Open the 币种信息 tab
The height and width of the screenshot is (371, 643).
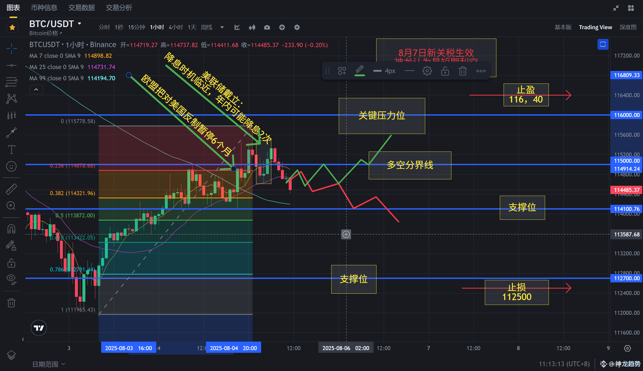tap(44, 8)
